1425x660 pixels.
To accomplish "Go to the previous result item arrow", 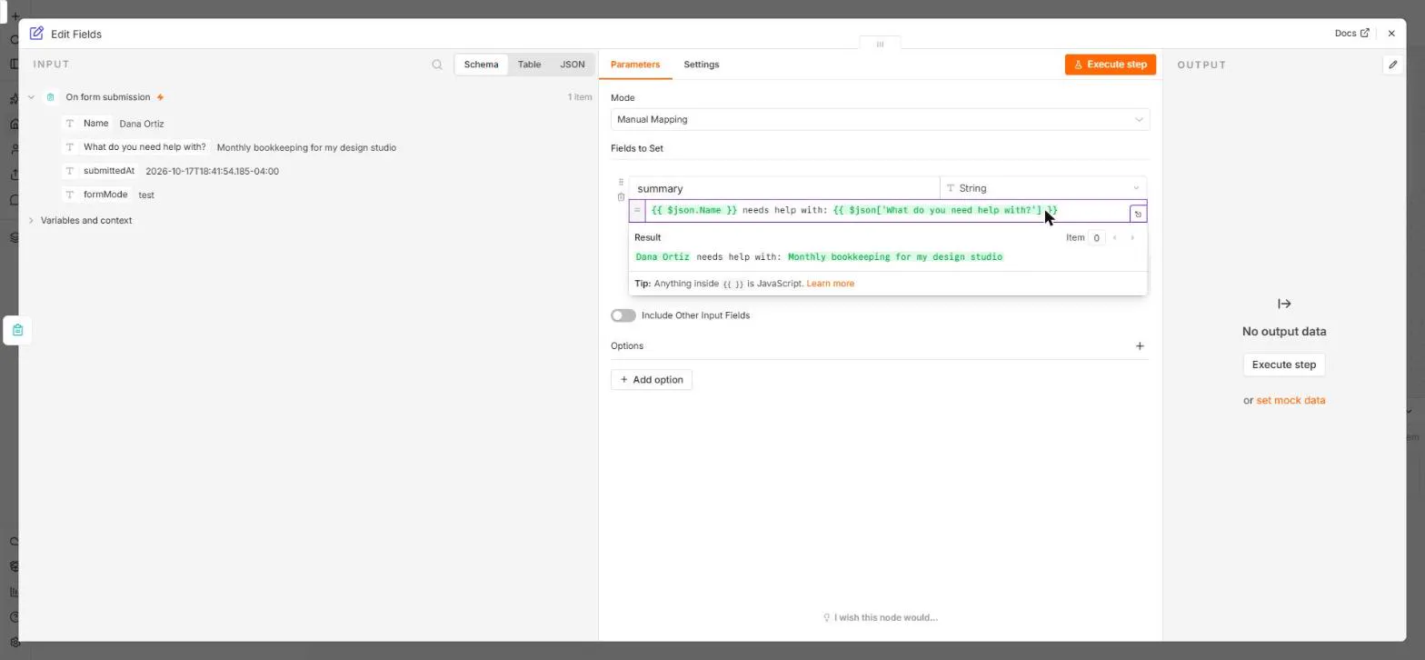I will [x=1115, y=238].
